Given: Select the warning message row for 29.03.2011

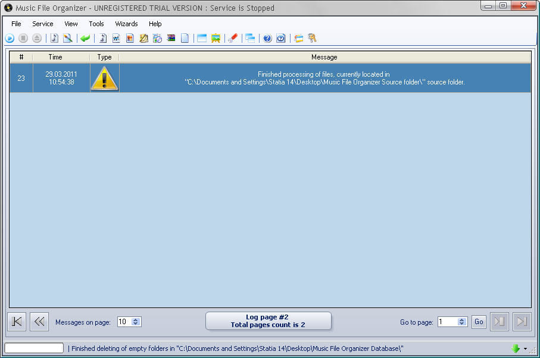Looking at the screenshot, I should pyautogui.click(x=268, y=78).
